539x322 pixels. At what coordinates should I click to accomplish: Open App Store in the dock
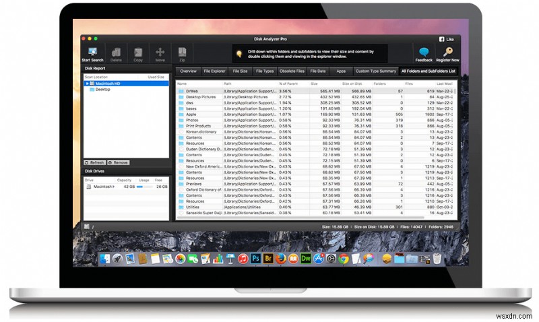click(319, 259)
